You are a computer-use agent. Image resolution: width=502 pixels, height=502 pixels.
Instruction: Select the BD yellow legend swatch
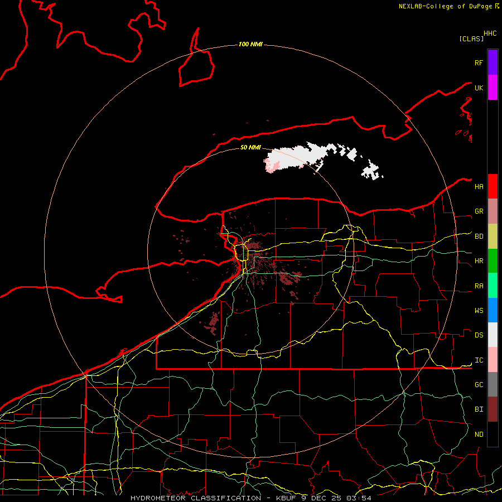click(493, 236)
